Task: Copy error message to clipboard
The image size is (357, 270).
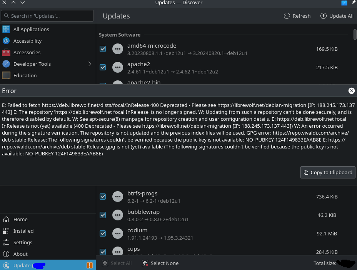Action: click(328, 172)
